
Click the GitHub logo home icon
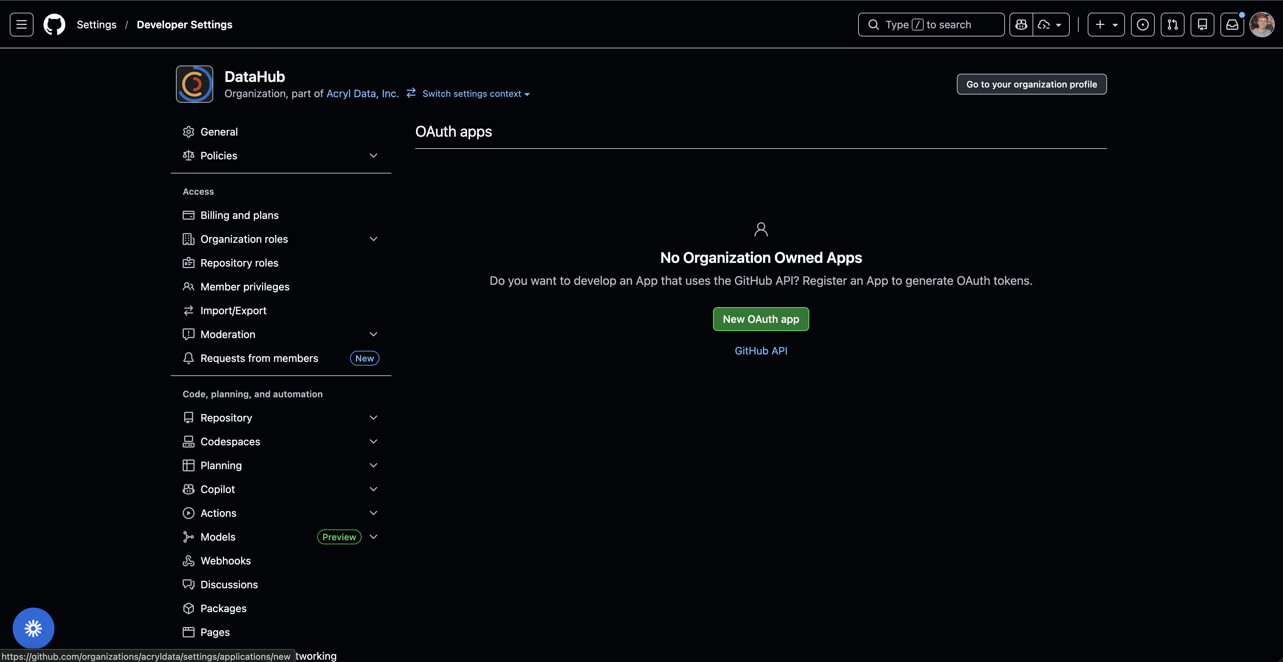[x=54, y=24]
